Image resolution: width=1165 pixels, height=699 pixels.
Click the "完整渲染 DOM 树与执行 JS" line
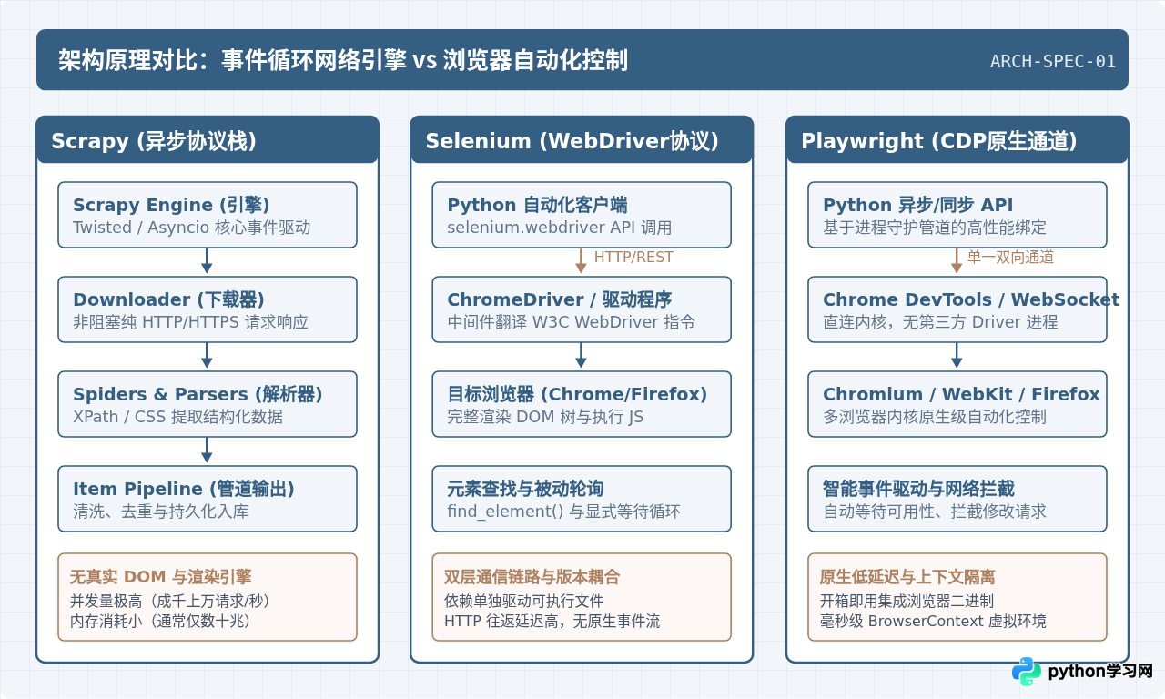click(545, 417)
